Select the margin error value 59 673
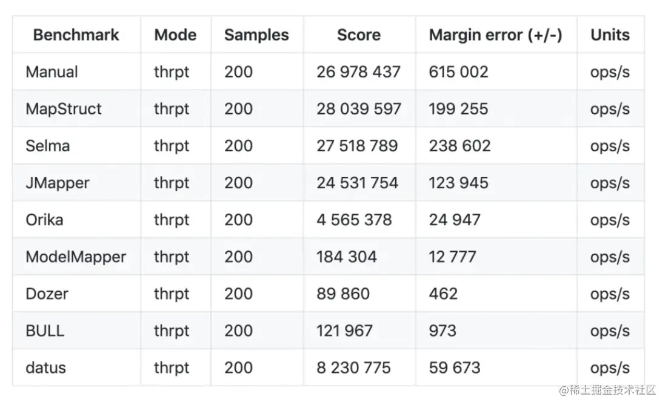Screen dimensions: 668x408 (x=455, y=367)
